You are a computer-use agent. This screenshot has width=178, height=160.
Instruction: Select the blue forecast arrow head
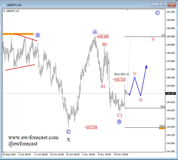(146, 67)
